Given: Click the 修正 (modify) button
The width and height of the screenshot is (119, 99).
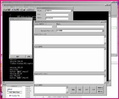Looking at the screenshot, I should click(80, 90).
